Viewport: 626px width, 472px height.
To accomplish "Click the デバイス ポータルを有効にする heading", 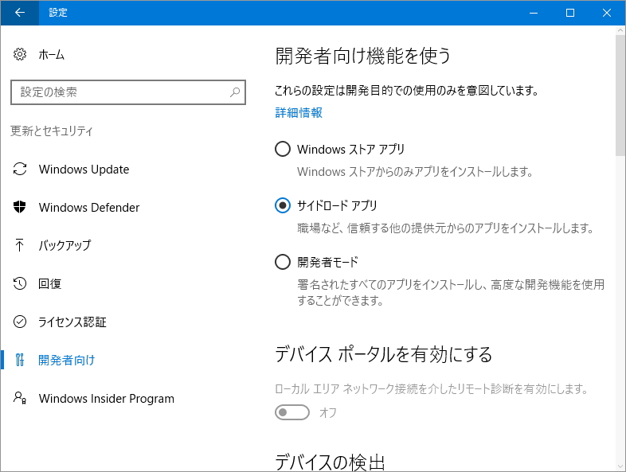I will pyautogui.click(x=384, y=354).
